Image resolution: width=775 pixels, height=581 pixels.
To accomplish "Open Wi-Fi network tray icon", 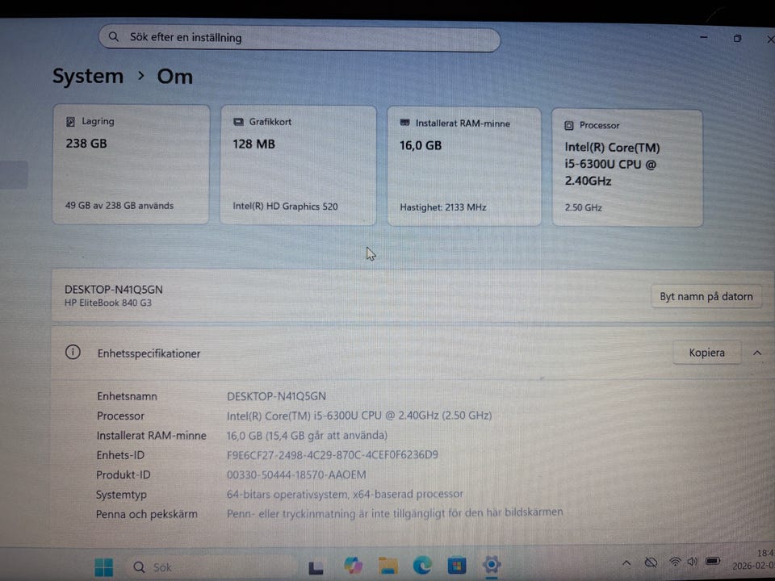I will [x=675, y=562].
